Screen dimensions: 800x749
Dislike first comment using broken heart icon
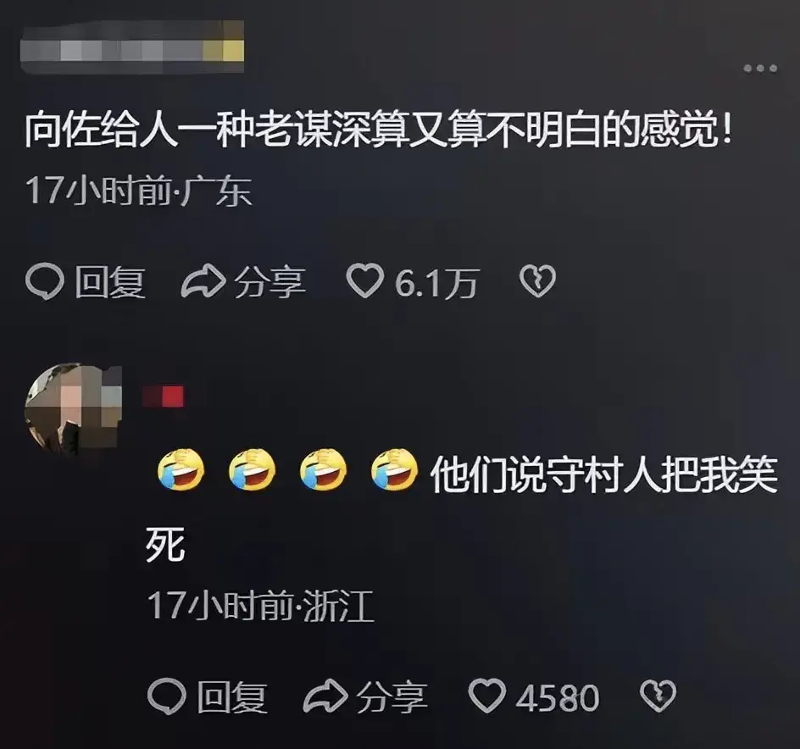click(537, 281)
